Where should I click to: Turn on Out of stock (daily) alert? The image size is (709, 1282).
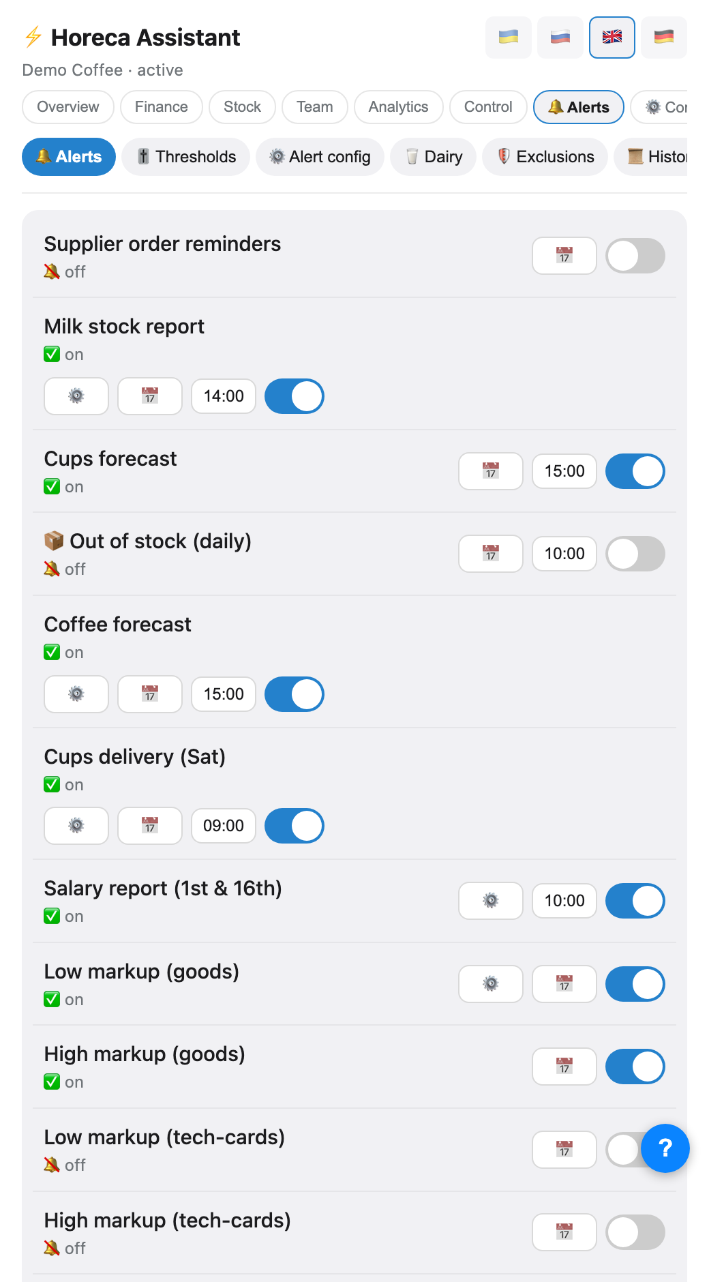point(635,554)
